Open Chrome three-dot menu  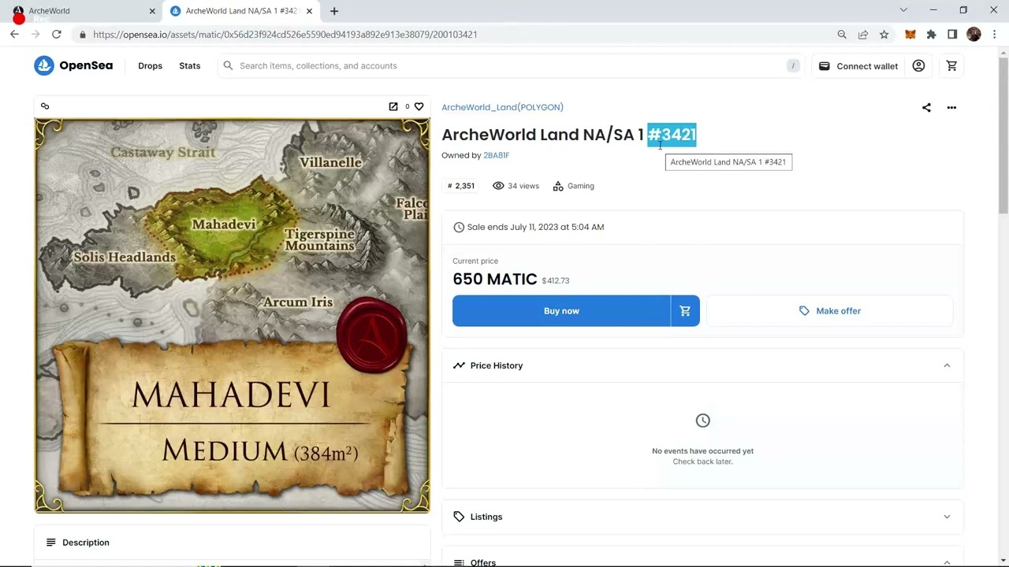995,35
